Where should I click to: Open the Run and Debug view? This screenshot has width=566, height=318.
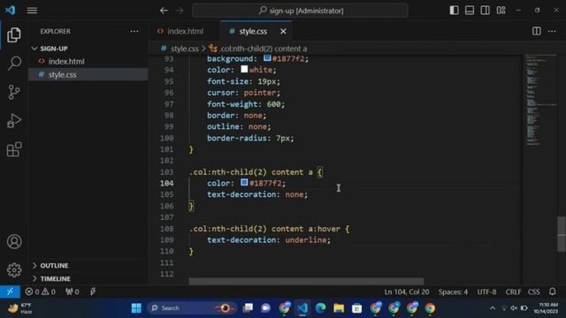[x=14, y=121]
